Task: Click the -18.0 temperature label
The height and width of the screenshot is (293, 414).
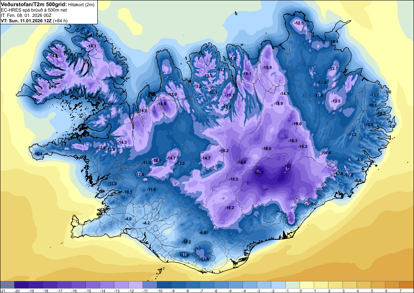Action: [161, 104]
